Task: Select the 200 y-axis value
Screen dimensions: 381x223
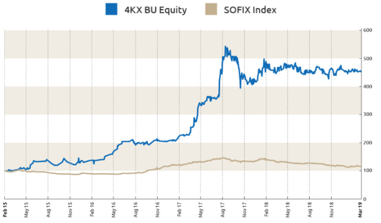Action: (368, 143)
